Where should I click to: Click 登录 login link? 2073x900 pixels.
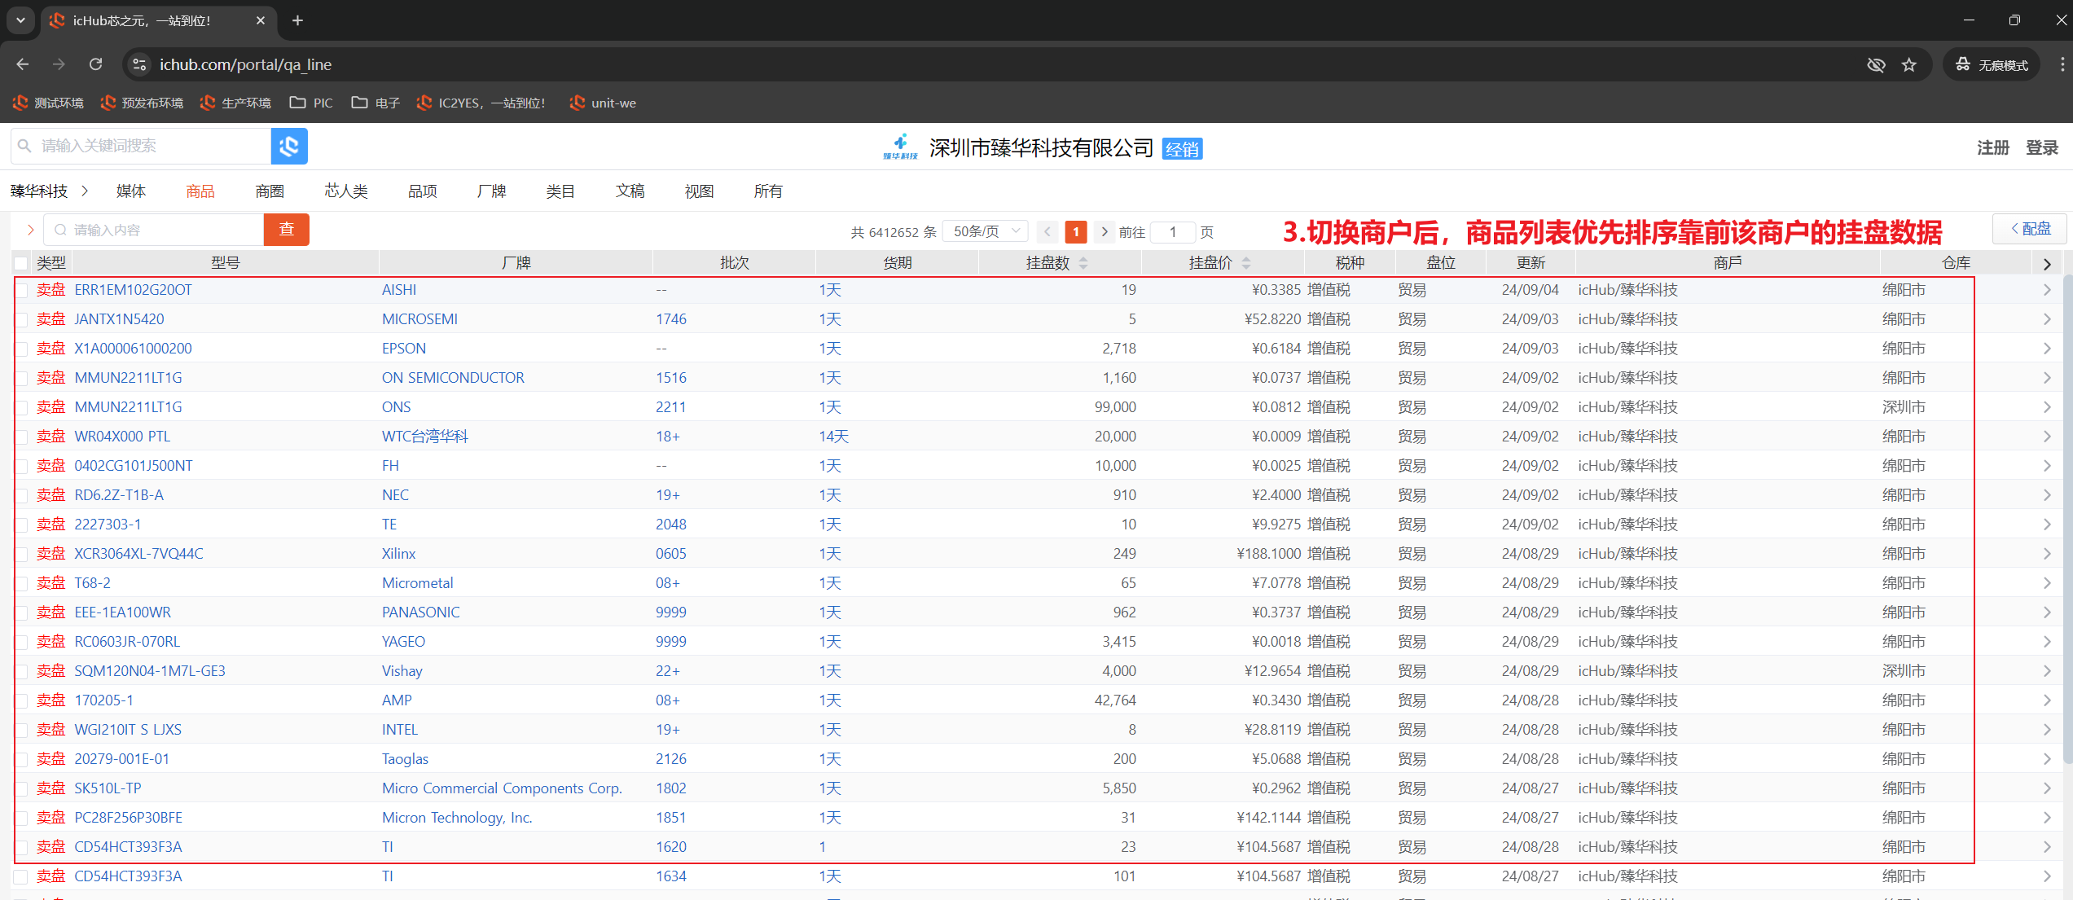coord(2042,147)
